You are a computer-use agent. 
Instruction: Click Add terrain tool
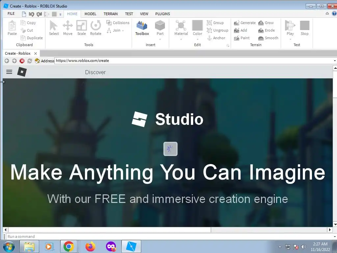coord(240,30)
